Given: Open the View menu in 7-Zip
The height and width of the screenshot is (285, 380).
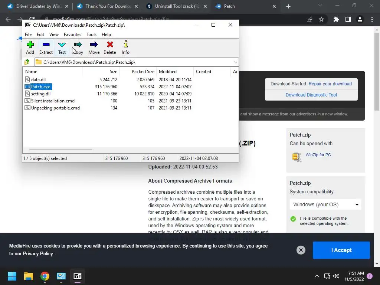Looking at the screenshot, I should click(x=54, y=35).
